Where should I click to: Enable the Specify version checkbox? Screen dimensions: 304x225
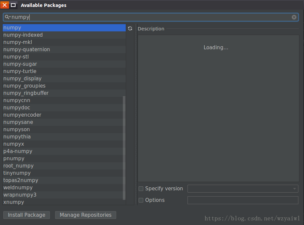point(141,189)
